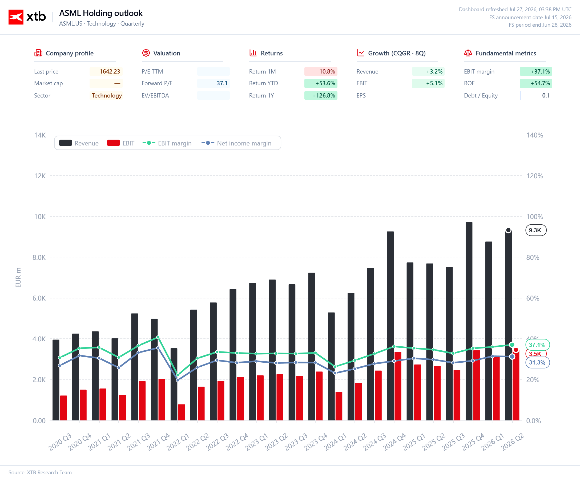The height and width of the screenshot is (478, 580).
Task: Click the EV/EBITDA label
Action: (155, 96)
